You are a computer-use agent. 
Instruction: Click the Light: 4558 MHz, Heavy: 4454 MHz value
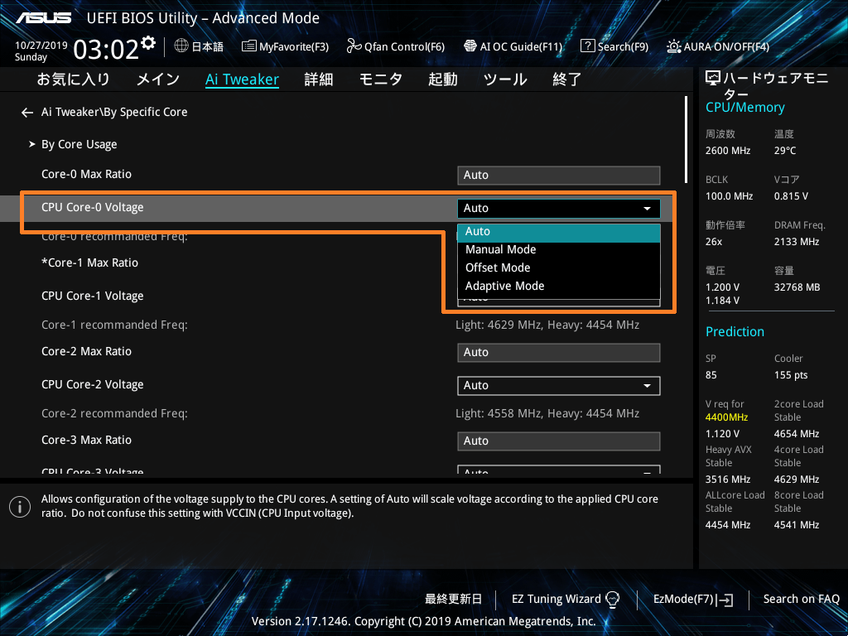click(547, 414)
